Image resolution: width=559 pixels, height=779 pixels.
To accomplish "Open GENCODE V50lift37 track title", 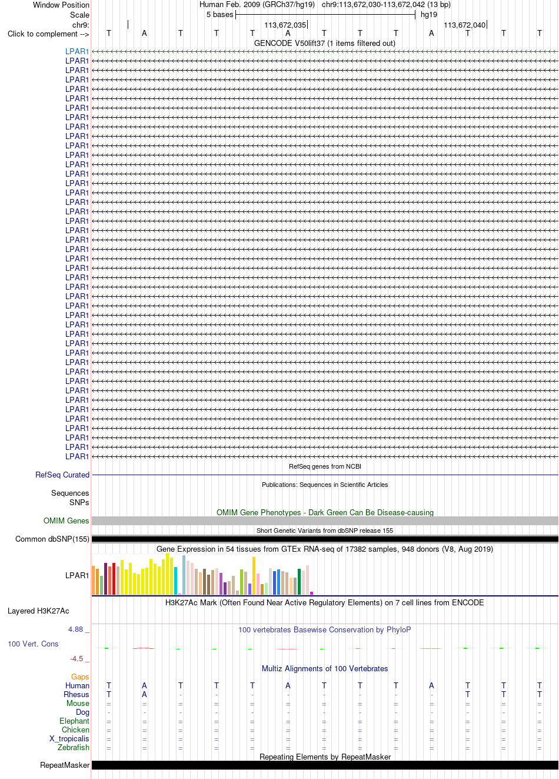I will pyautogui.click(x=325, y=43).
